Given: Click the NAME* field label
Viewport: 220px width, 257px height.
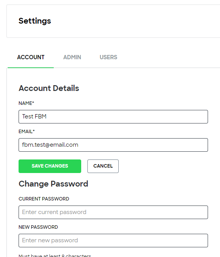Looking at the screenshot, I should [x=26, y=103].
